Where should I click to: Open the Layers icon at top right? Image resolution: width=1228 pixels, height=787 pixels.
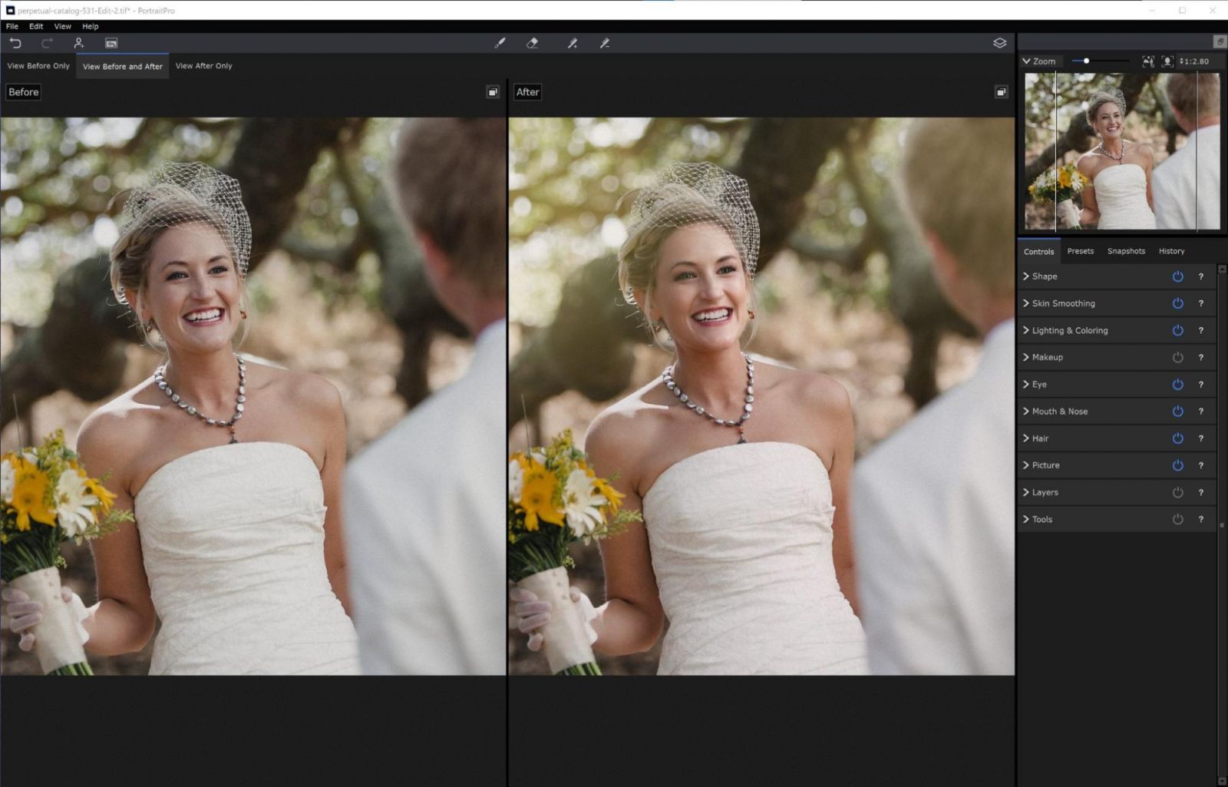click(999, 43)
